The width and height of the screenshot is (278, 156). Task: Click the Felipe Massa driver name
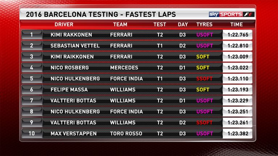pos(69,90)
